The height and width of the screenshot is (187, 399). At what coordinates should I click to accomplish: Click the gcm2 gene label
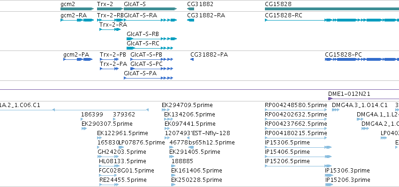68,4
